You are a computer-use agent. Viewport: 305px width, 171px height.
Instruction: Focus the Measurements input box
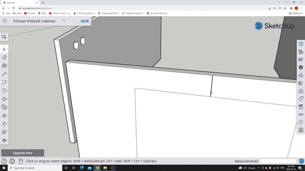278,161
